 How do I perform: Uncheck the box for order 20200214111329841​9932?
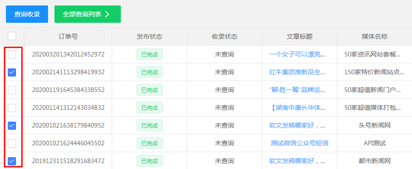12,72
